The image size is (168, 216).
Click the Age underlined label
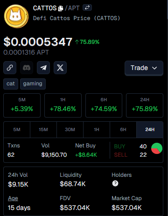click(x=13, y=198)
